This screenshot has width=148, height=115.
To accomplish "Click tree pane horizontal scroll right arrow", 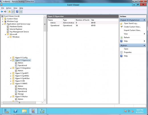I will tap(42, 103).
